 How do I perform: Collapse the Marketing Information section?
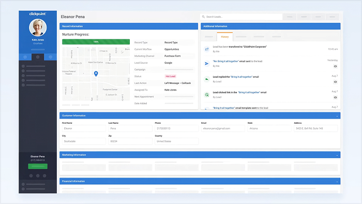tap(337, 155)
